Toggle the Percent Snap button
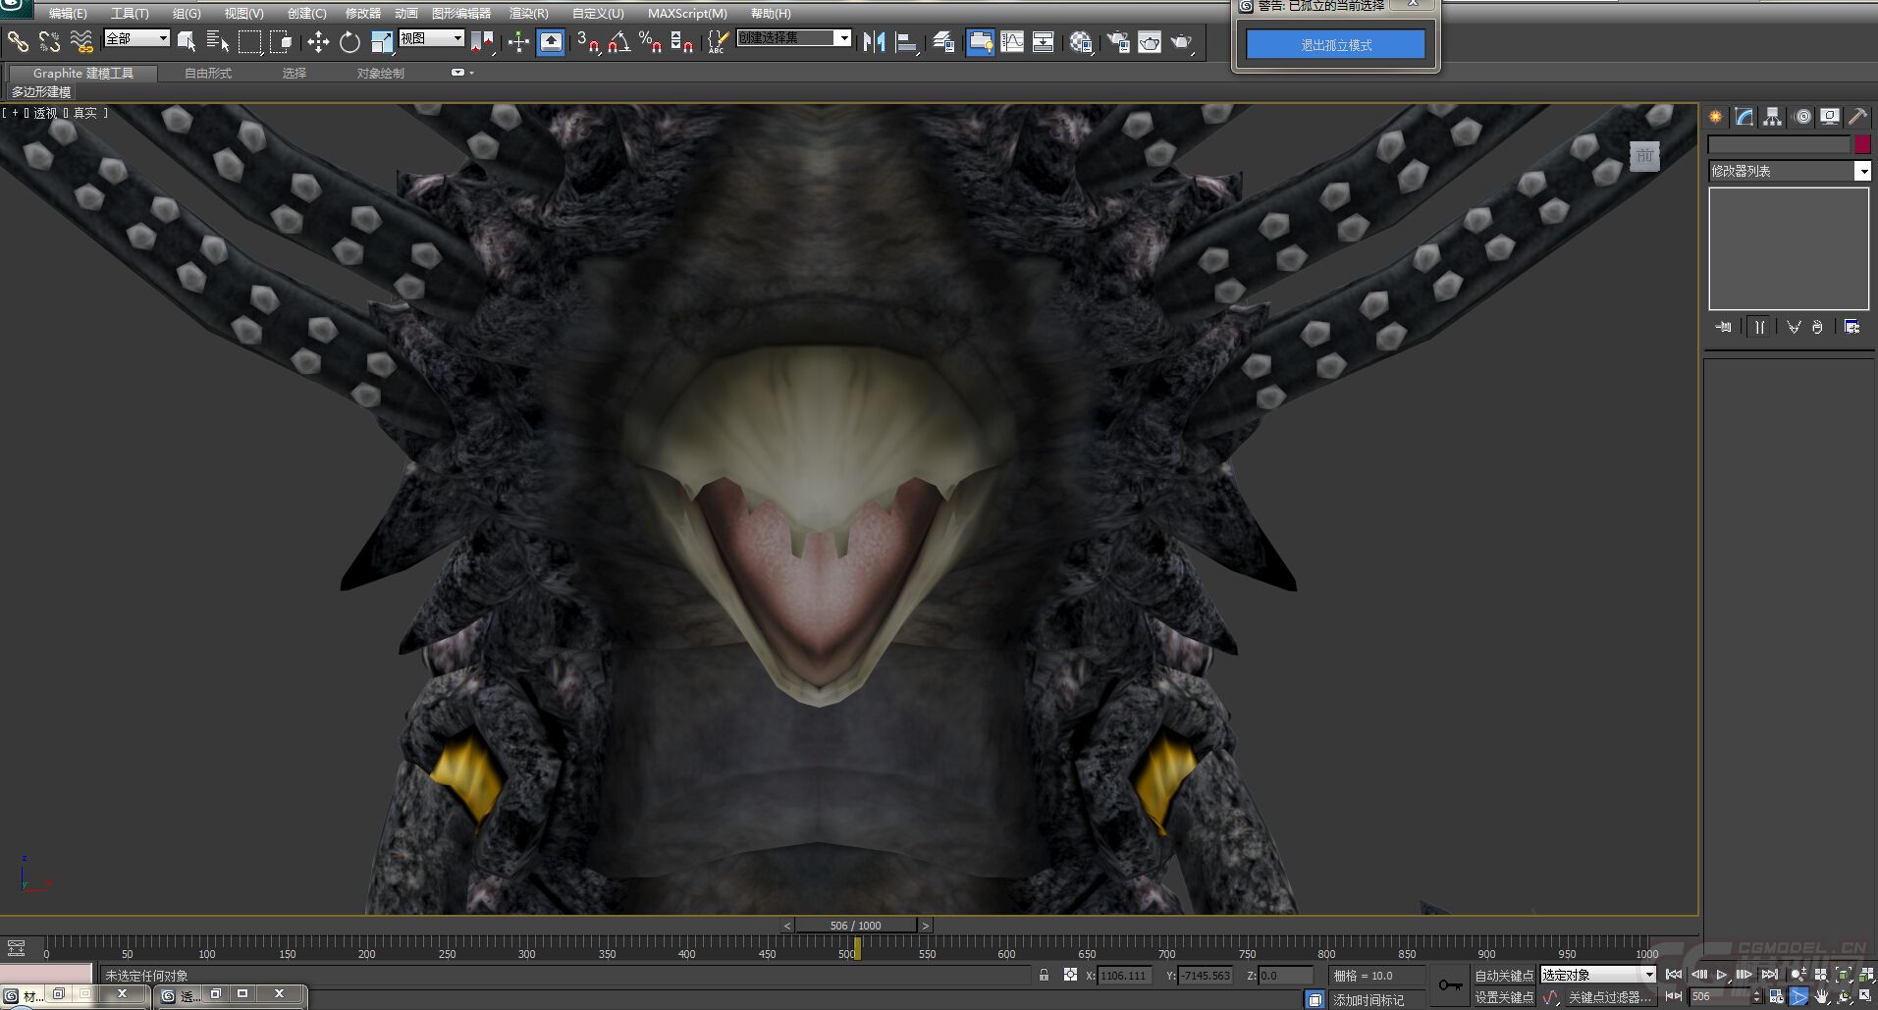Viewport: 1878px width, 1010px height. [650, 41]
